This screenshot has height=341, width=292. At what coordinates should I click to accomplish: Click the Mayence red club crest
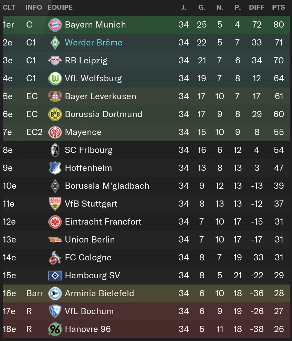(55, 132)
